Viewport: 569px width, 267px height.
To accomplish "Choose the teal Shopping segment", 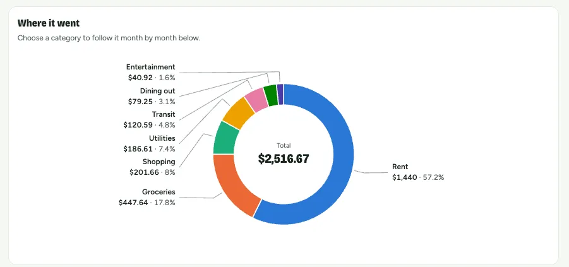I will [225, 139].
